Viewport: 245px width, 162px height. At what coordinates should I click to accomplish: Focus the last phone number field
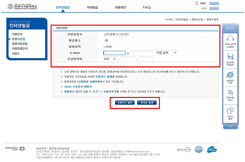(146, 59)
